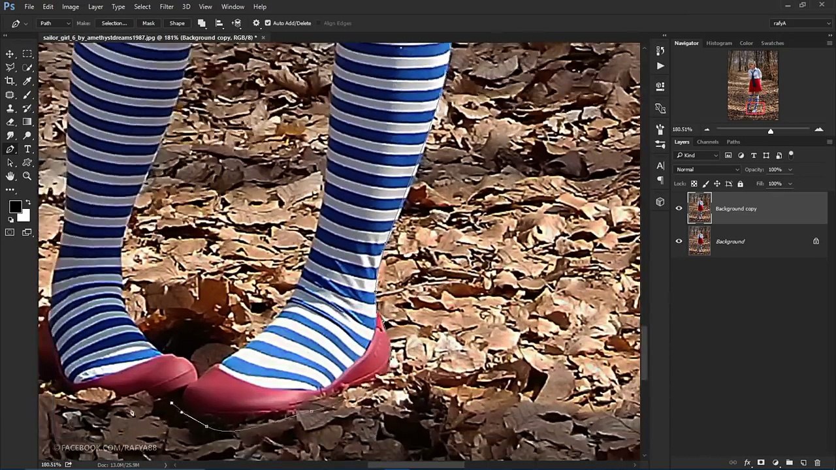Hide the Background layer eye
The width and height of the screenshot is (836, 470).
coord(679,242)
